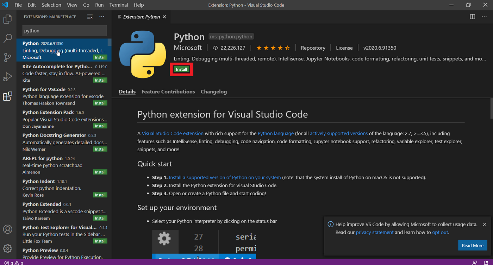Click Read More in the notification
Image resolution: width=493 pixels, height=265 pixels.
pyautogui.click(x=473, y=246)
